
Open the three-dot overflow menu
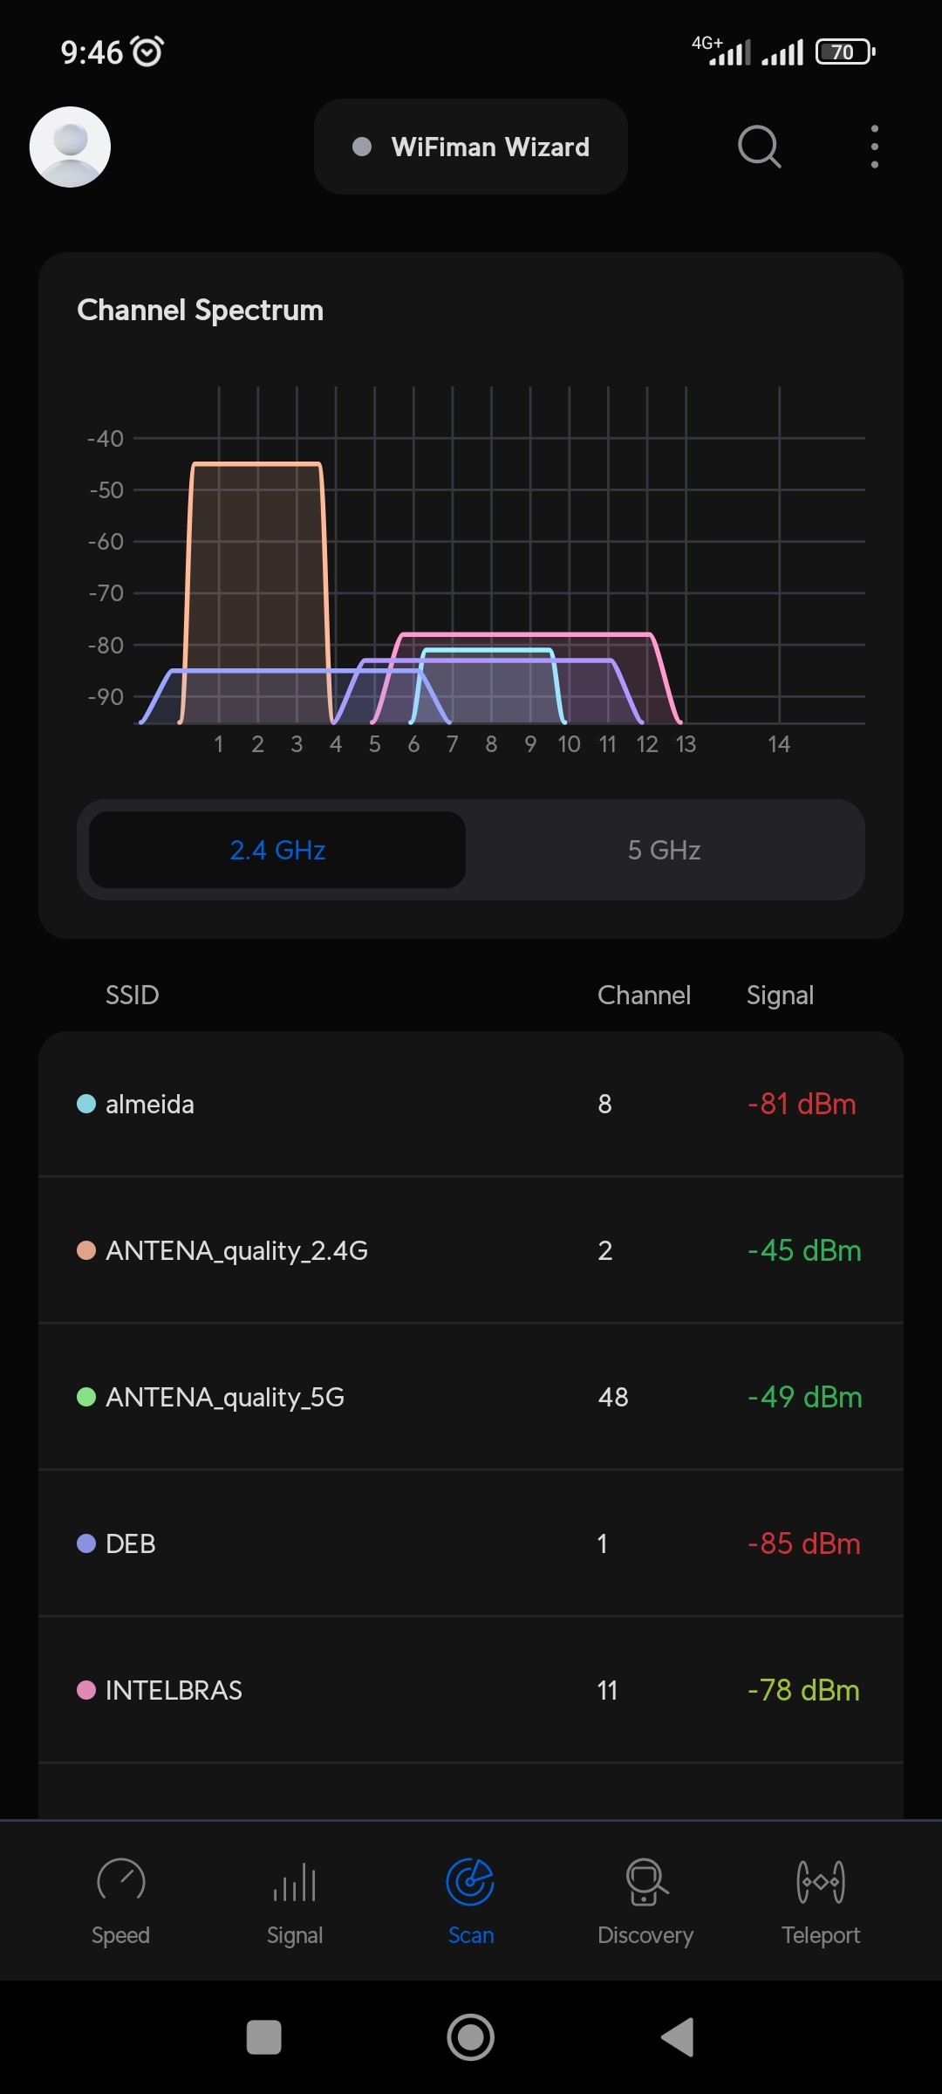click(874, 147)
